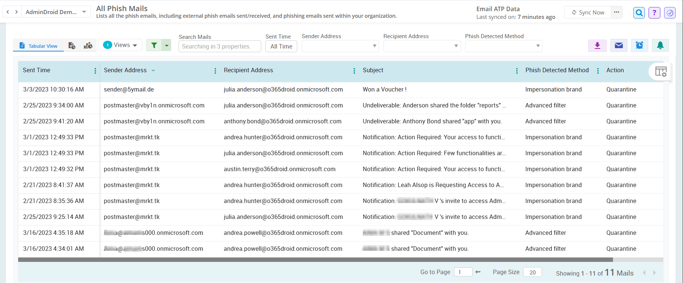683x283 pixels.
Task: Open the Sent Time column options menu
Action: pyautogui.click(x=95, y=71)
